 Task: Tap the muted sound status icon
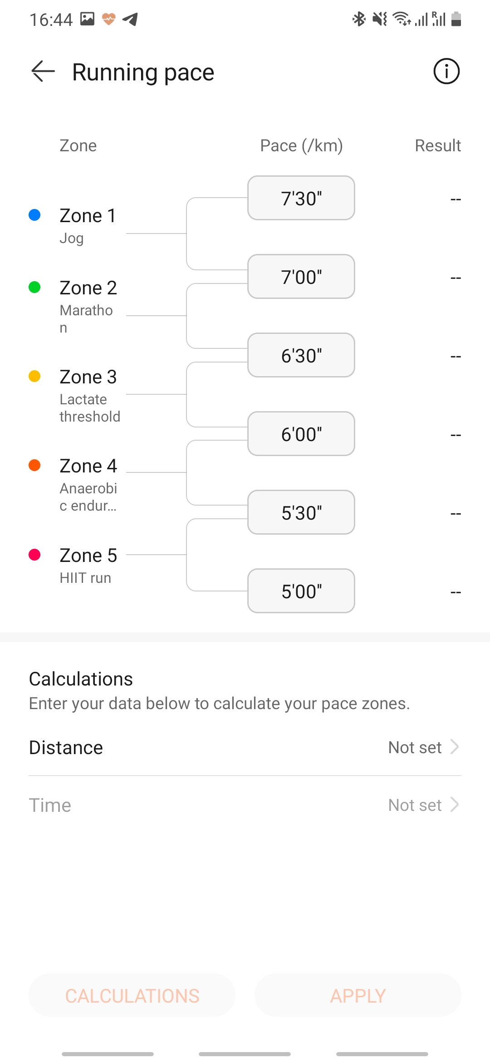pos(380,19)
